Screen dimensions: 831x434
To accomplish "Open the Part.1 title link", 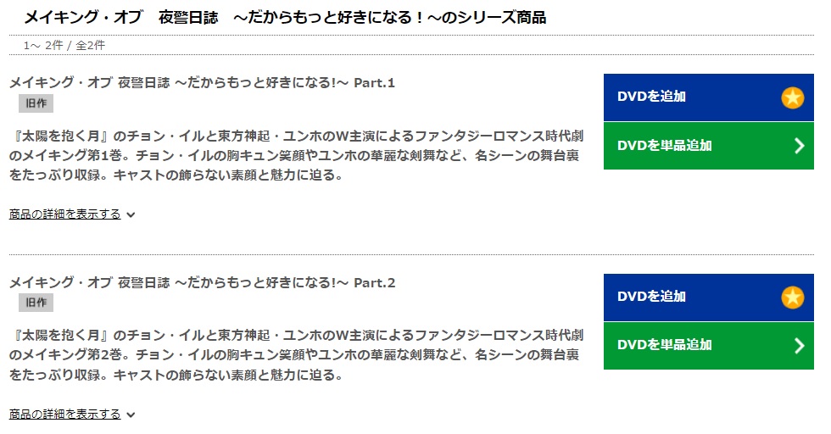I will point(202,83).
